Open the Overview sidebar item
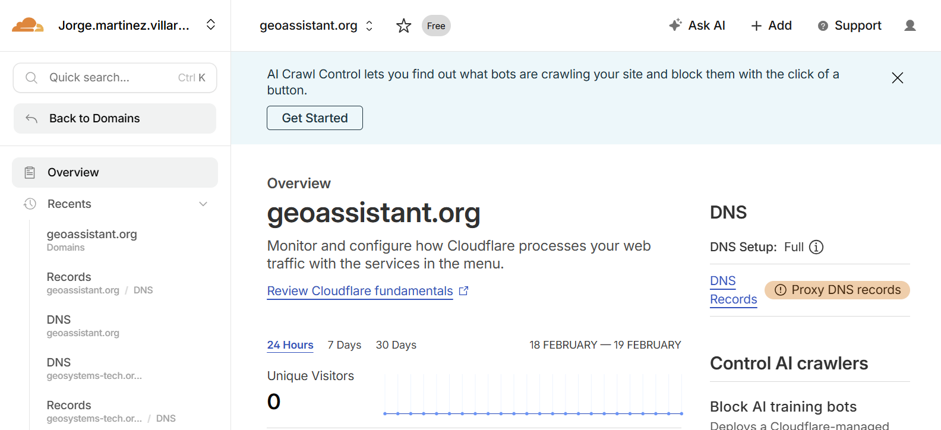The height and width of the screenshot is (430, 941). (115, 173)
